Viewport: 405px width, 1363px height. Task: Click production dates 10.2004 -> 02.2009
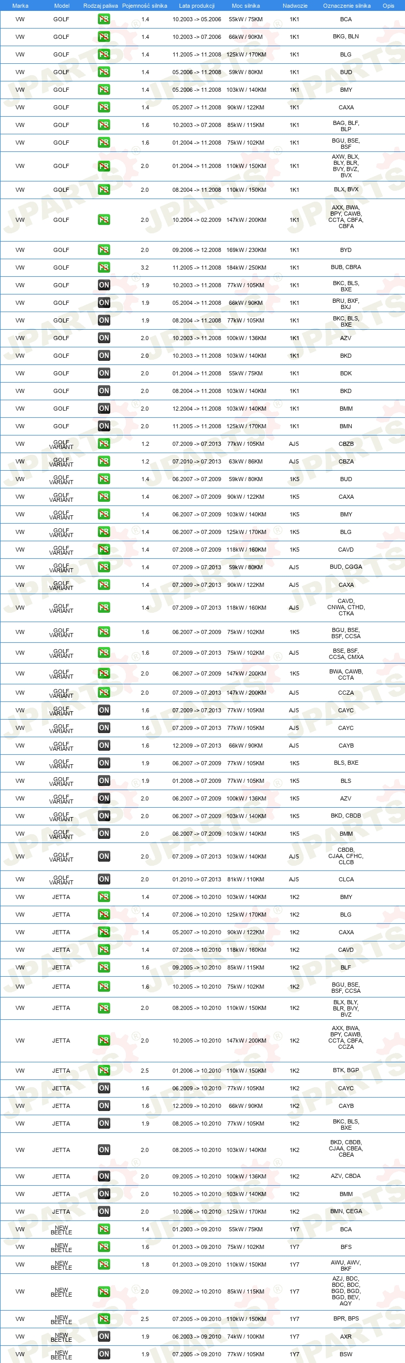pyautogui.click(x=197, y=220)
